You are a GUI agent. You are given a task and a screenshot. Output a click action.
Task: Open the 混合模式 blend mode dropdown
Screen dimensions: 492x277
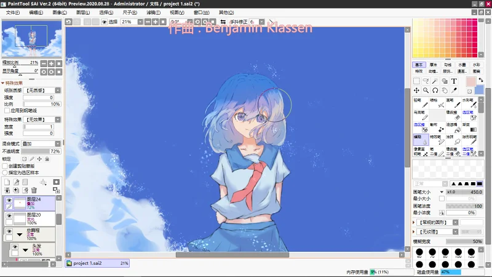click(58, 143)
